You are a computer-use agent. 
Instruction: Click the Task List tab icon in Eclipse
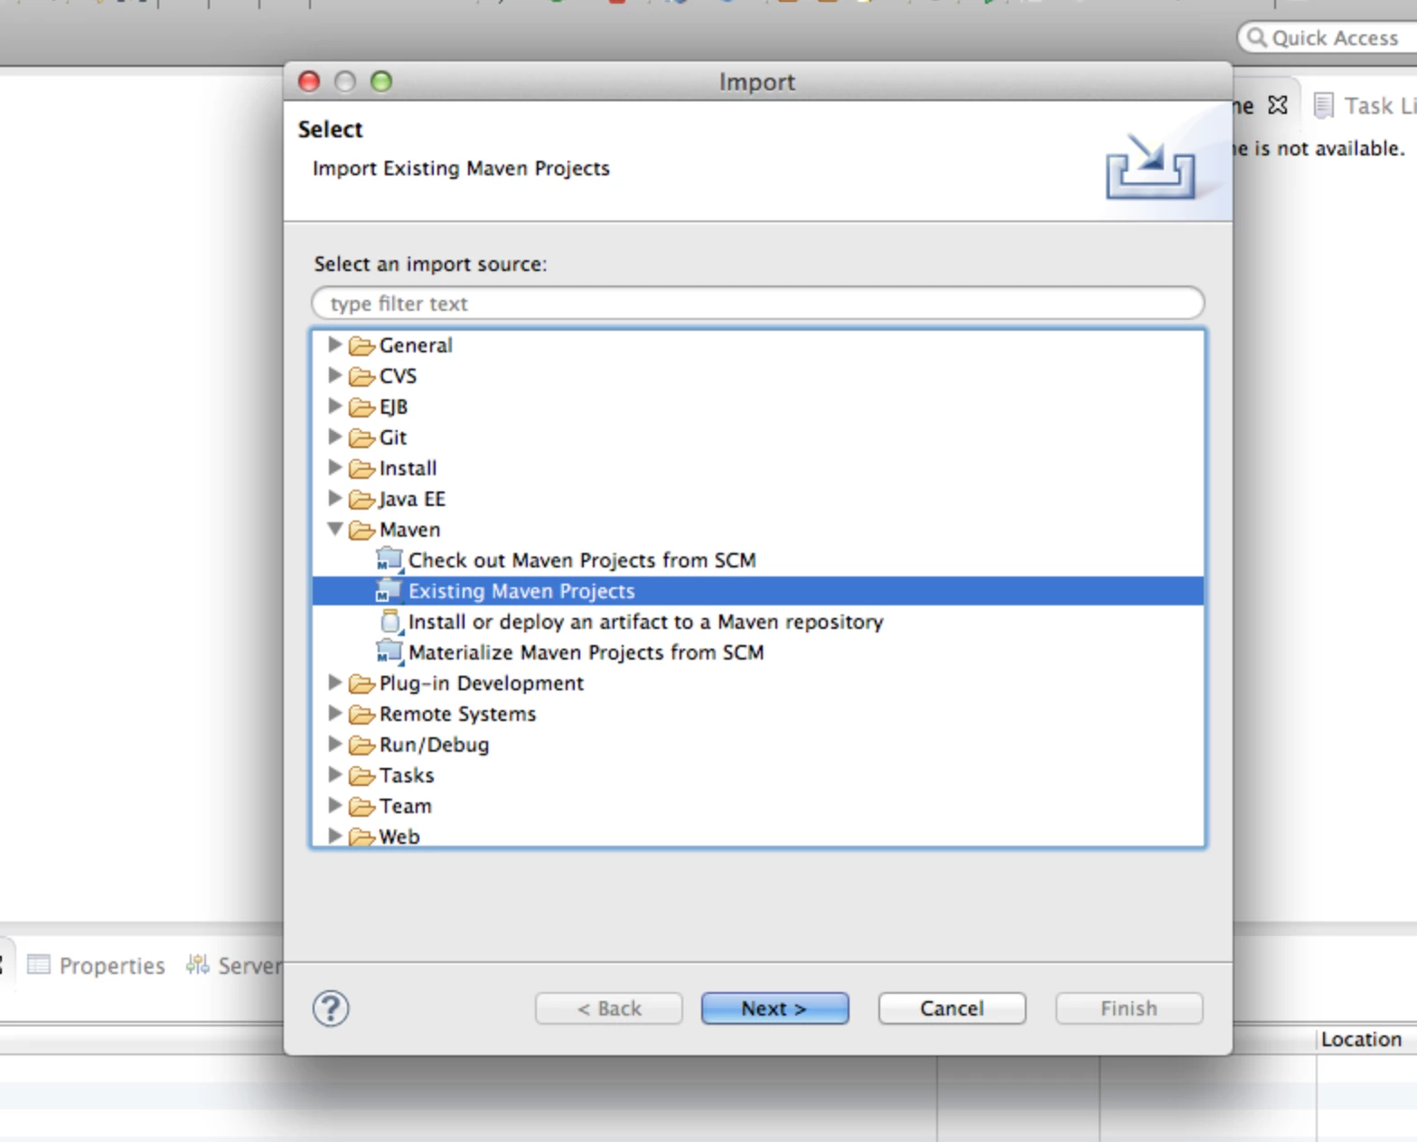coord(1323,106)
